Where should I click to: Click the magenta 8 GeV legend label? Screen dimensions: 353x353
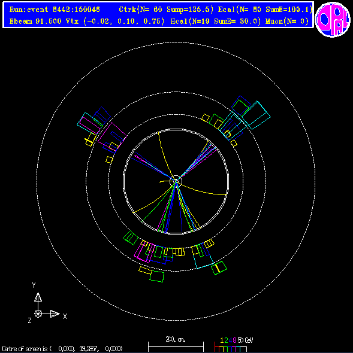pyautogui.click(x=234, y=340)
